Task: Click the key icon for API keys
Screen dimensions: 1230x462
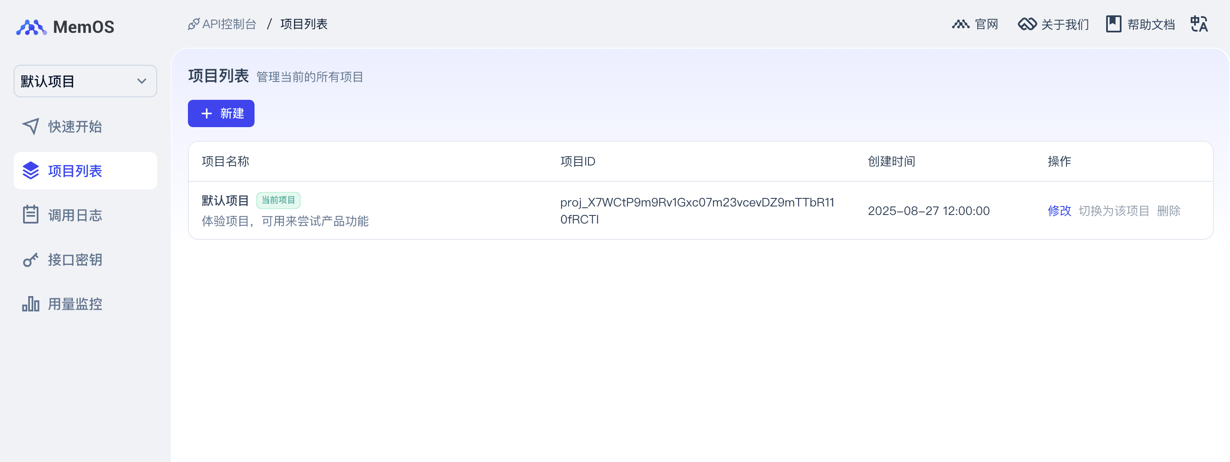Action: [x=31, y=260]
